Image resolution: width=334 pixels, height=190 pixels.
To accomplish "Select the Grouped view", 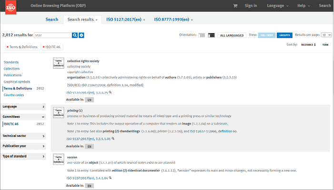I will (284, 35).
